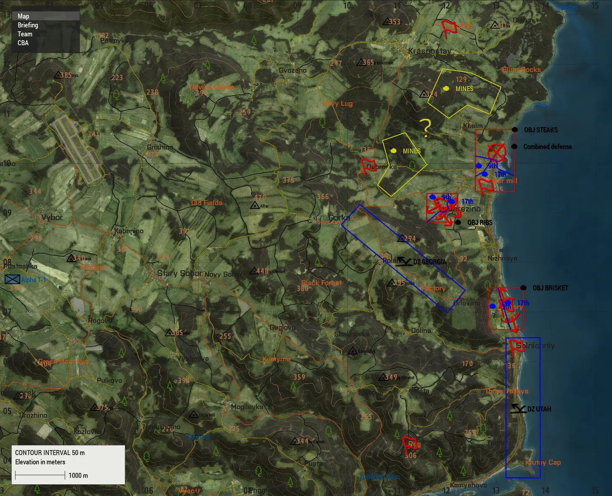Select the Combined defense black dot marker
Screen dimensions: 612x496
pos(514,146)
